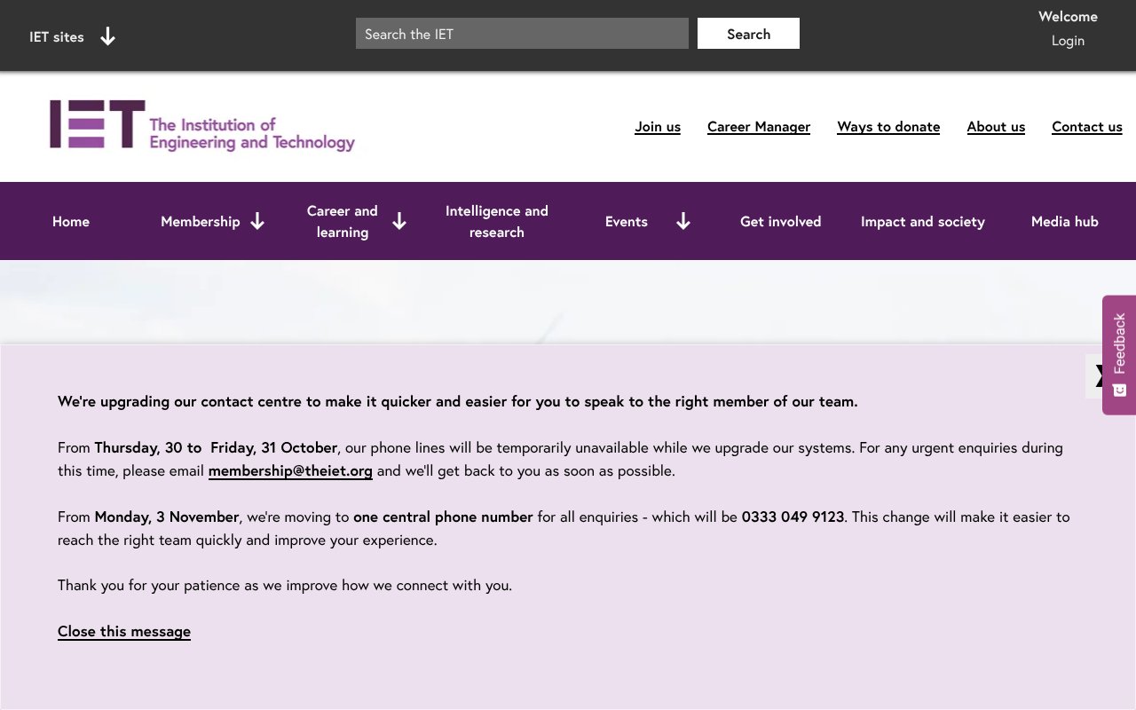Open the Career Manager page
The width and height of the screenshot is (1136, 710).
(759, 126)
